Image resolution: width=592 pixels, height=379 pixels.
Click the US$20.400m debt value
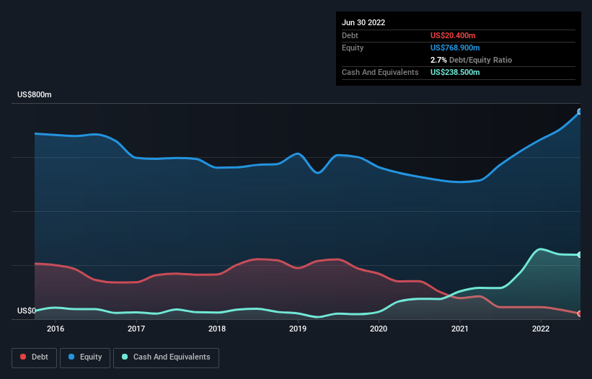[453, 35]
